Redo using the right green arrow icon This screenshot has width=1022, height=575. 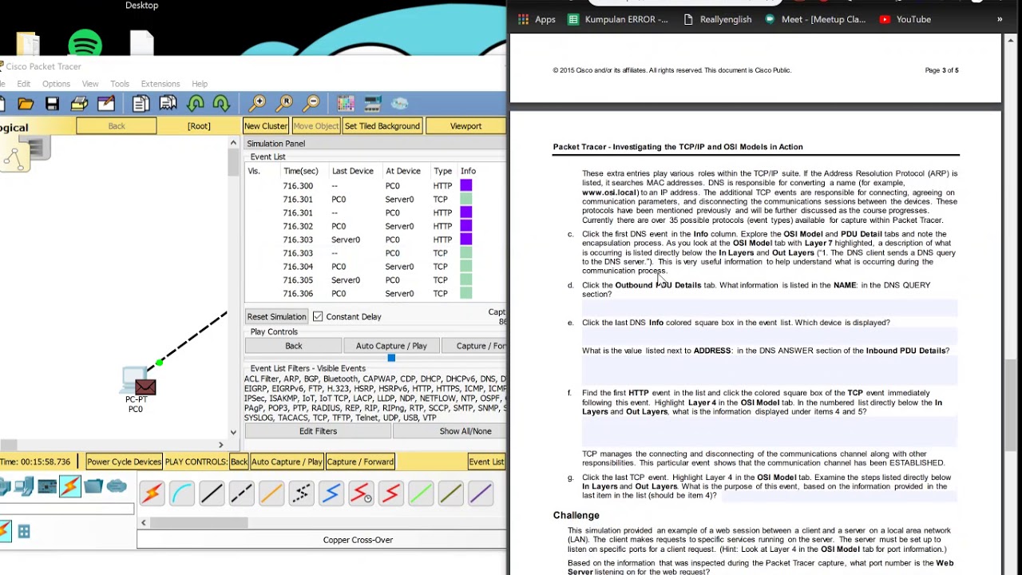pyautogui.click(x=222, y=104)
